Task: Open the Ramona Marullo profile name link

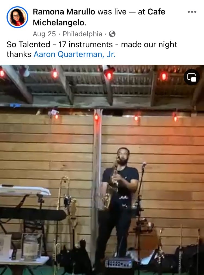Action: tap(64, 12)
